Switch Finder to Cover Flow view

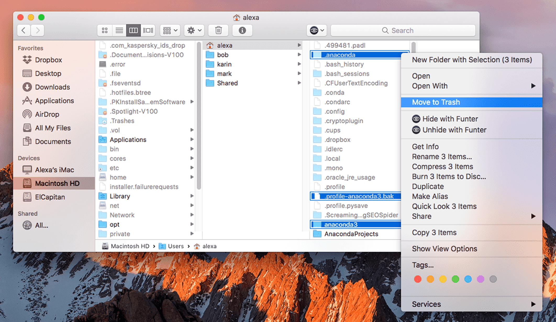(148, 30)
